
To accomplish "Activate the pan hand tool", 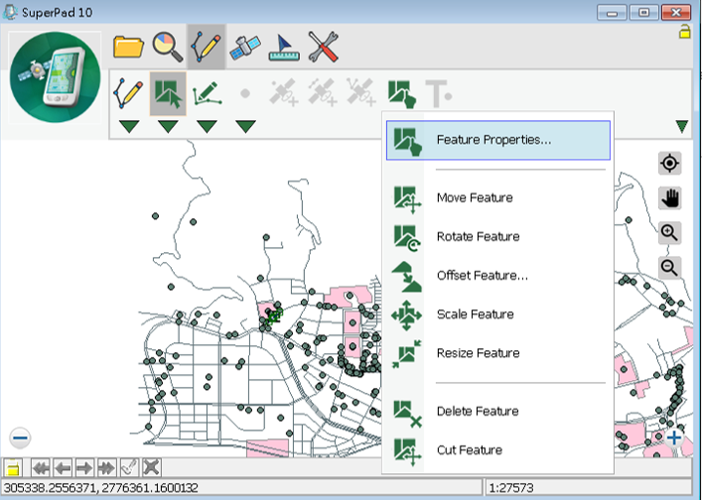I will (x=670, y=198).
